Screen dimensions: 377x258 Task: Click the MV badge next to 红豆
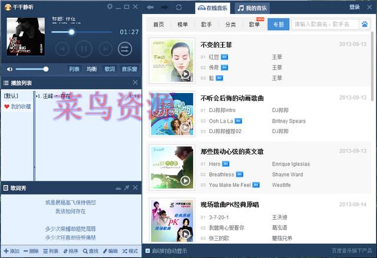pyautogui.click(x=224, y=57)
